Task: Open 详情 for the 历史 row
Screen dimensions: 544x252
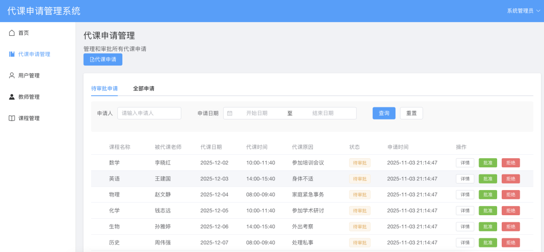Action: coord(465,242)
